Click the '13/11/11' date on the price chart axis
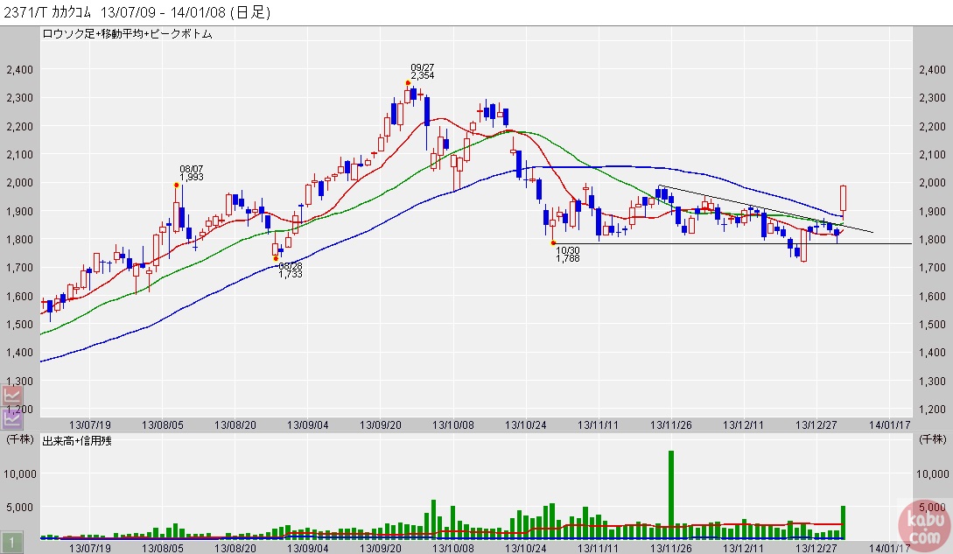 tap(598, 424)
